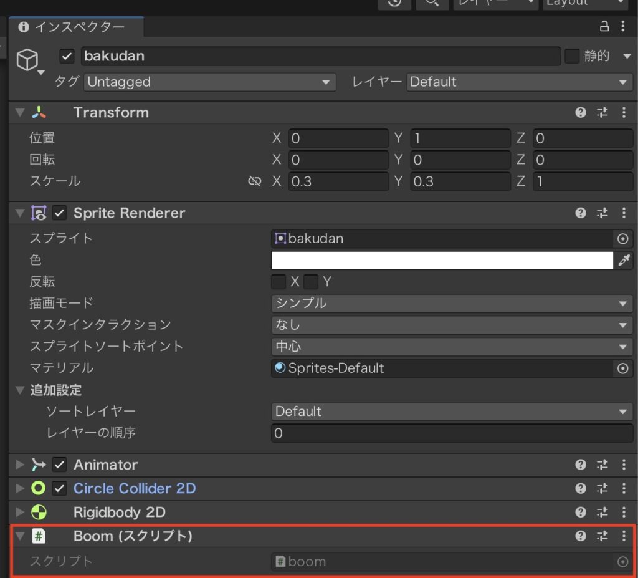638x578 pixels.
Task: Open the 描画モード dropdown
Action: tap(451, 303)
